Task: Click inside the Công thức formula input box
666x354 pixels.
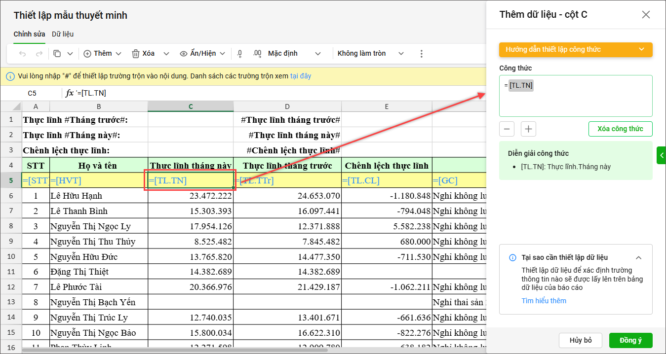Action: tap(576, 101)
